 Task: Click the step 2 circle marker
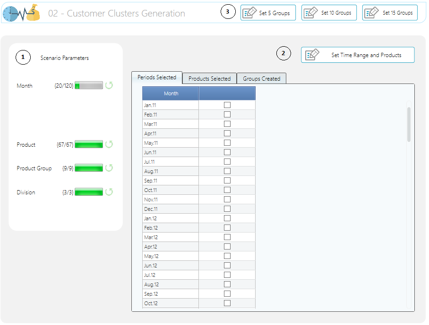[x=283, y=54]
